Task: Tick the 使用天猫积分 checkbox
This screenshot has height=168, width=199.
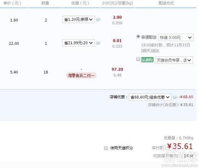Action: [106, 148]
